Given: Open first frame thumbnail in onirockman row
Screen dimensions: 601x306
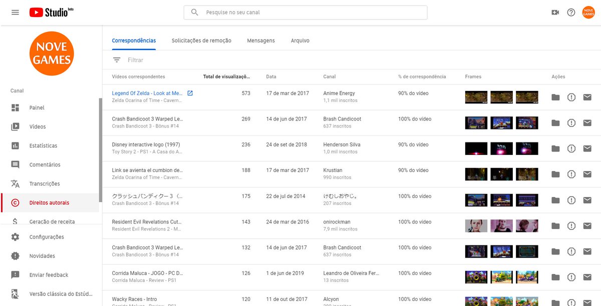Looking at the screenshot, I should (476, 225).
